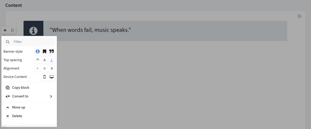Center-align the banner text
The image size is (311, 129).
45,69
